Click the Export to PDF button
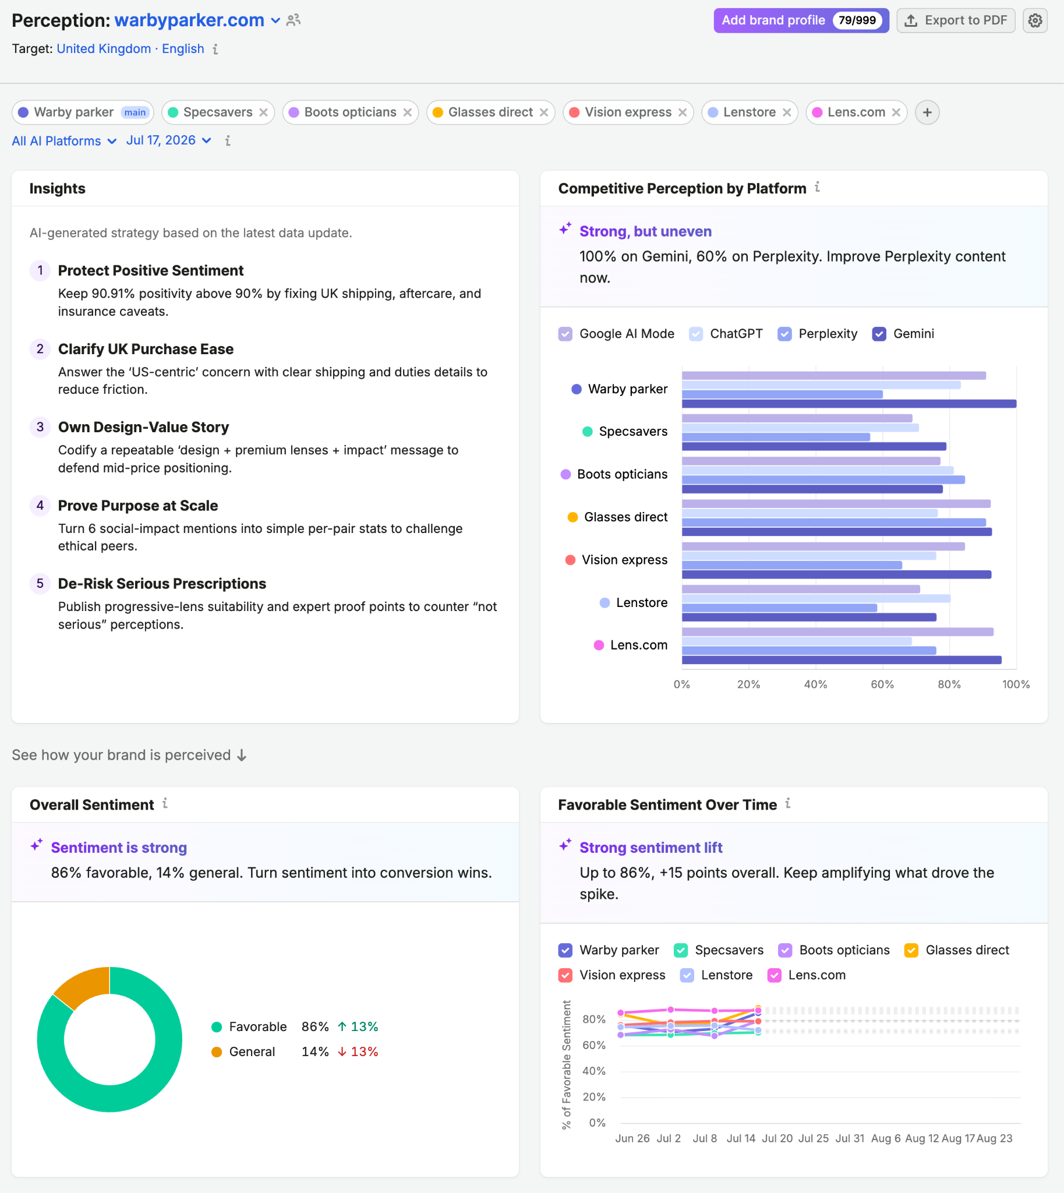This screenshot has width=1064, height=1193. tap(955, 20)
